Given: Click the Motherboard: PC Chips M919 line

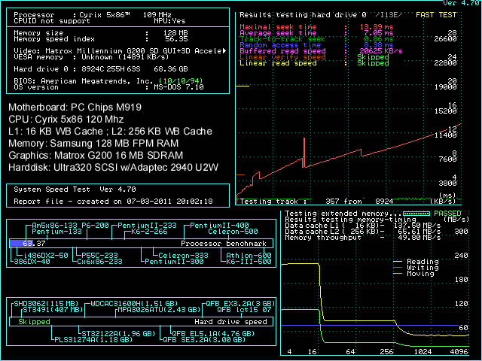Looking at the screenshot, I should (x=75, y=107).
